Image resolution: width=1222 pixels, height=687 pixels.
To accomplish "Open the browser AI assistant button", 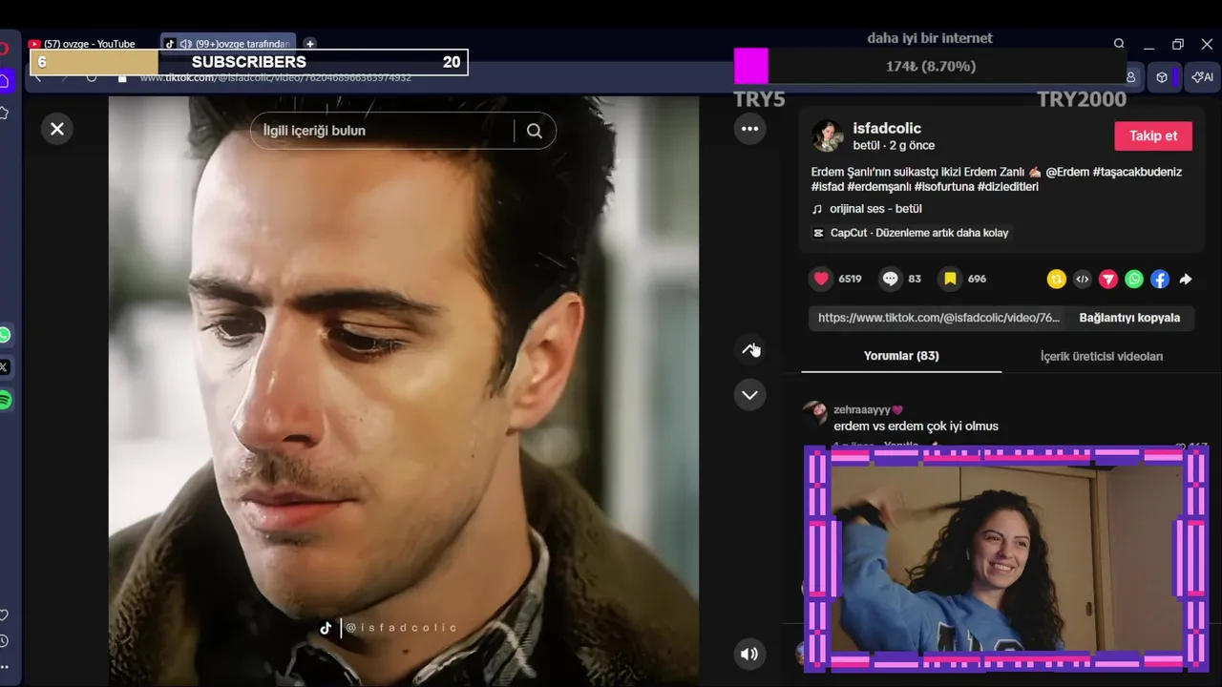I will [x=1203, y=77].
